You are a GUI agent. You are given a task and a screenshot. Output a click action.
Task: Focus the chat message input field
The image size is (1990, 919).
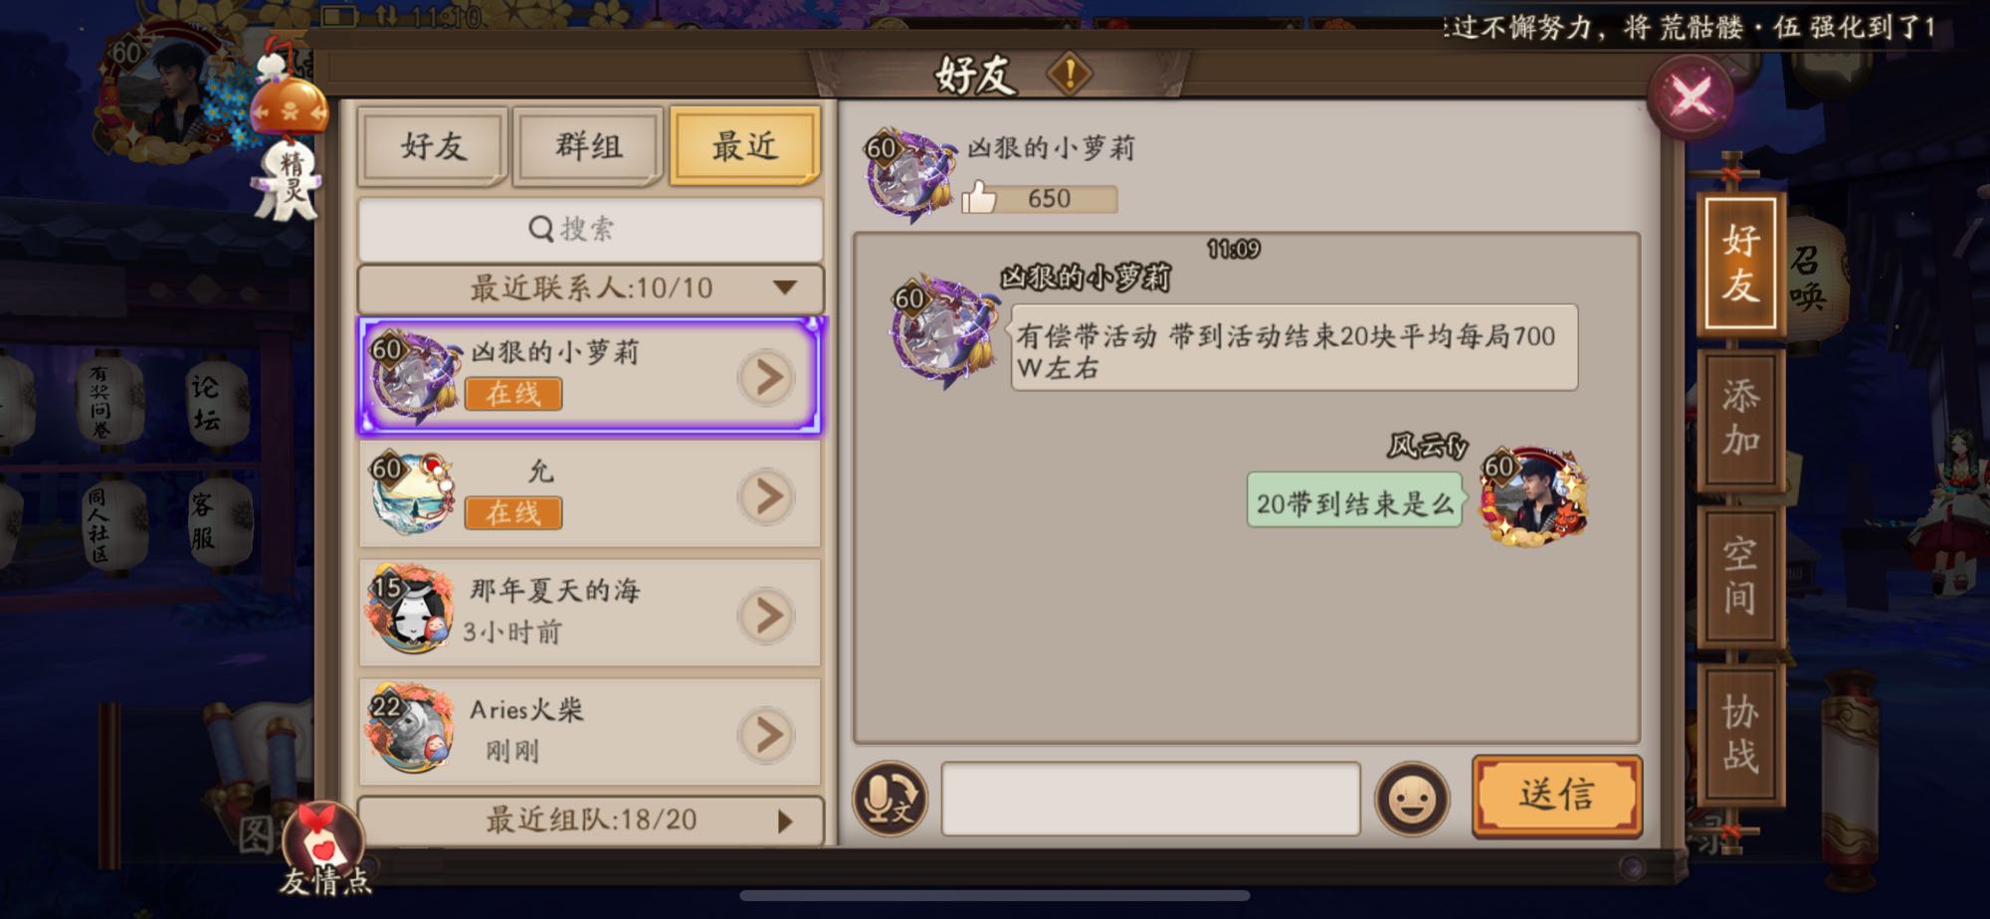pyautogui.click(x=1150, y=799)
